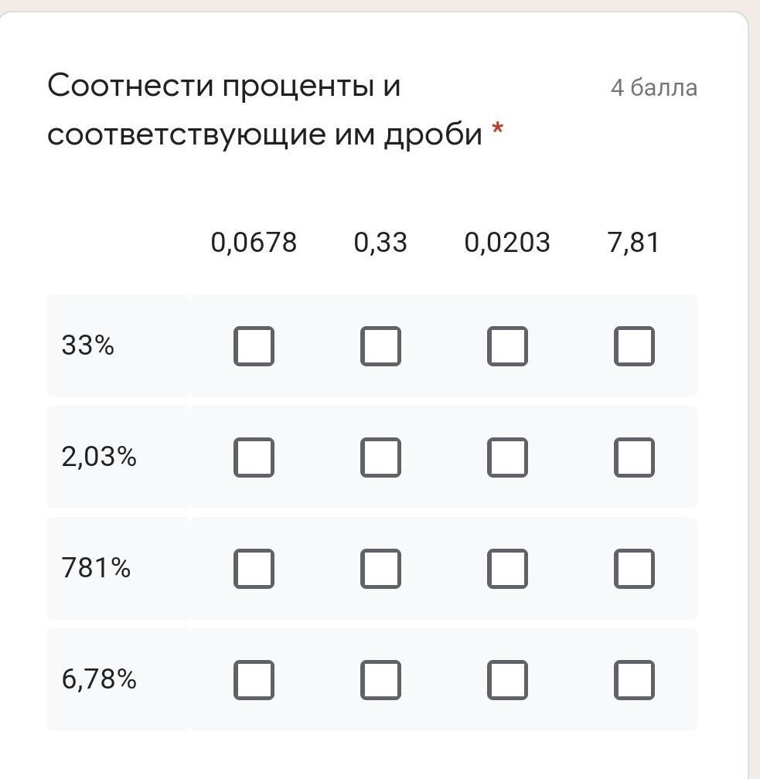Check 2,03% row under 7,81 column
The image size is (760, 779).
(x=634, y=457)
